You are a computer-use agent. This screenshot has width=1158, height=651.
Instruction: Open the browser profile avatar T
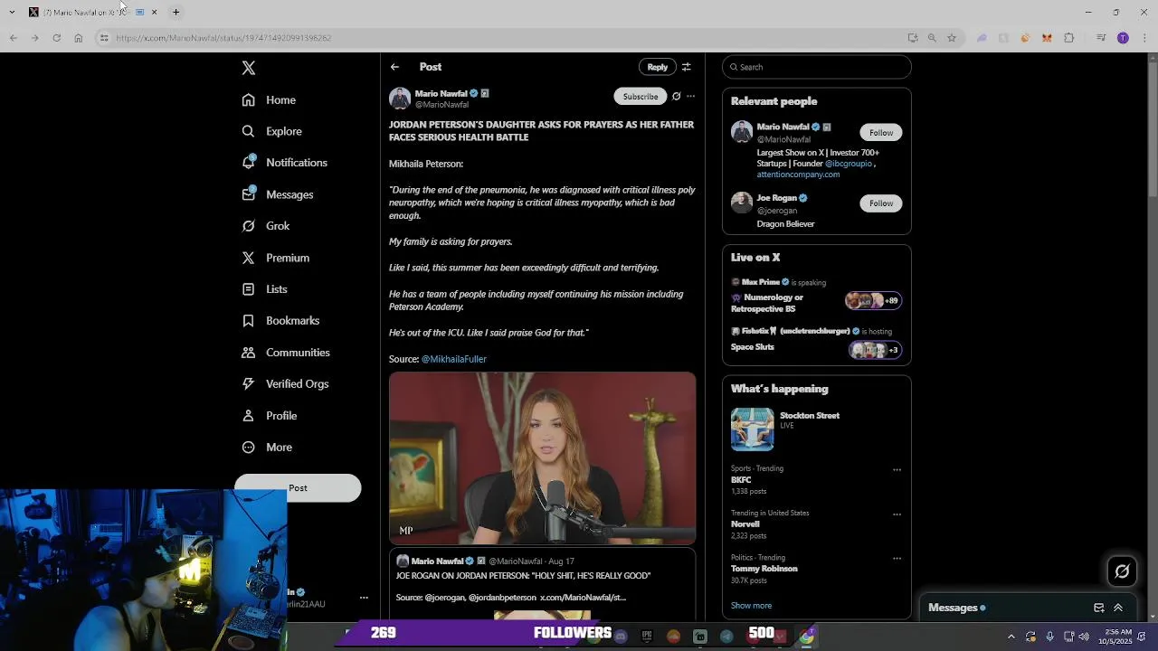(1123, 38)
